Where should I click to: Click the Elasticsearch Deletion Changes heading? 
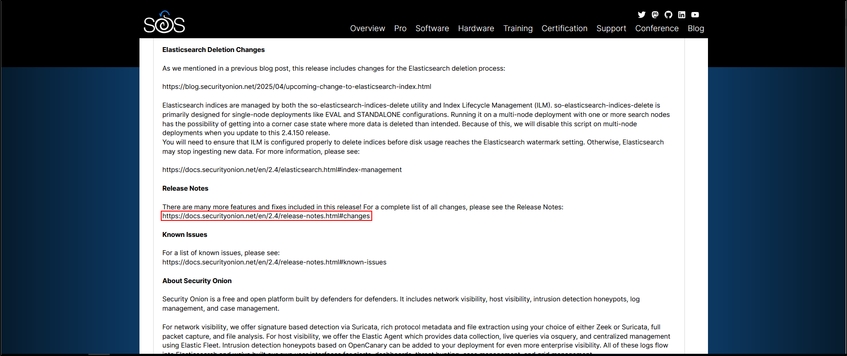point(213,50)
